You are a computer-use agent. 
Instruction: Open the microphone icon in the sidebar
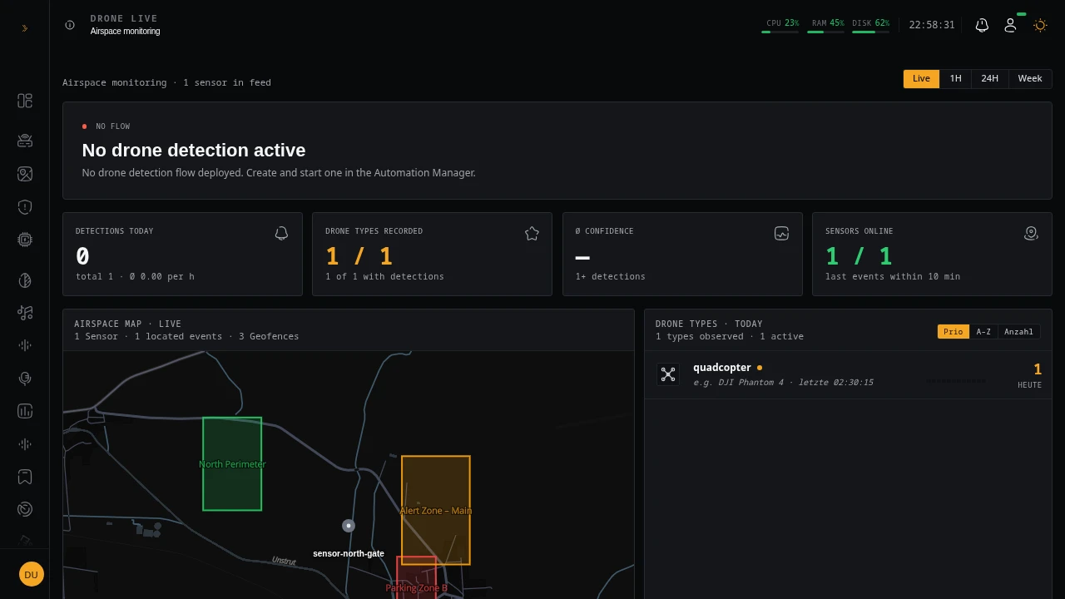(x=25, y=379)
